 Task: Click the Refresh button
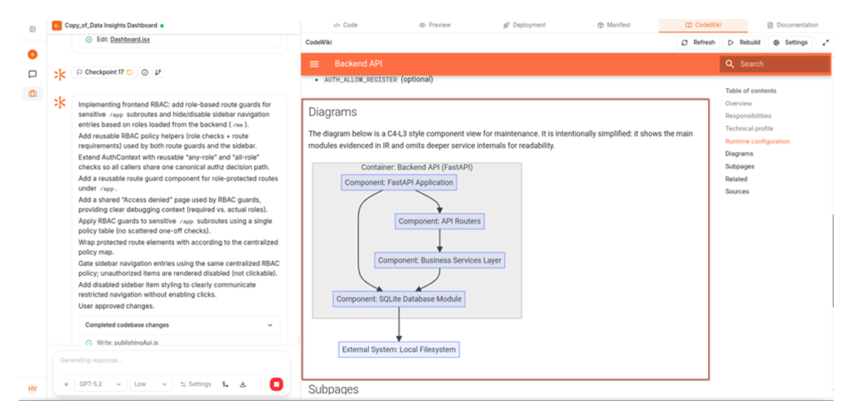[699, 42]
